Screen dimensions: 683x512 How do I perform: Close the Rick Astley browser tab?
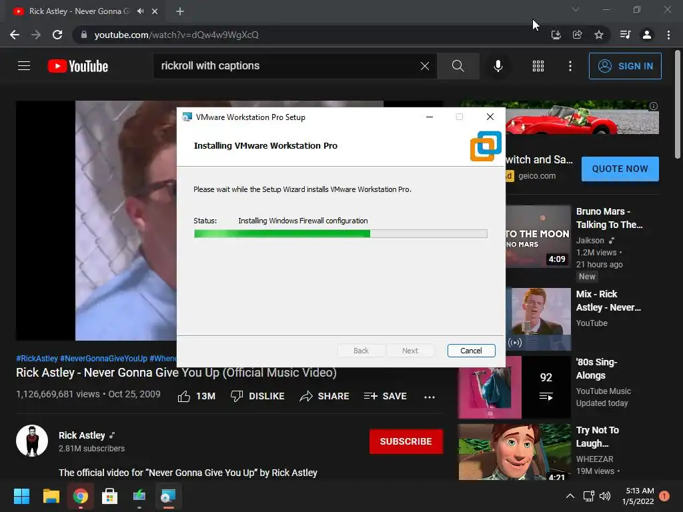click(155, 11)
